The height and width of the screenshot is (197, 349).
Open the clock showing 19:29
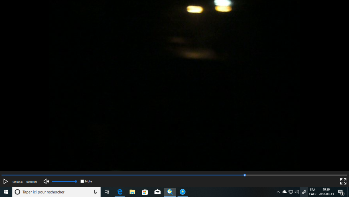tap(326, 192)
